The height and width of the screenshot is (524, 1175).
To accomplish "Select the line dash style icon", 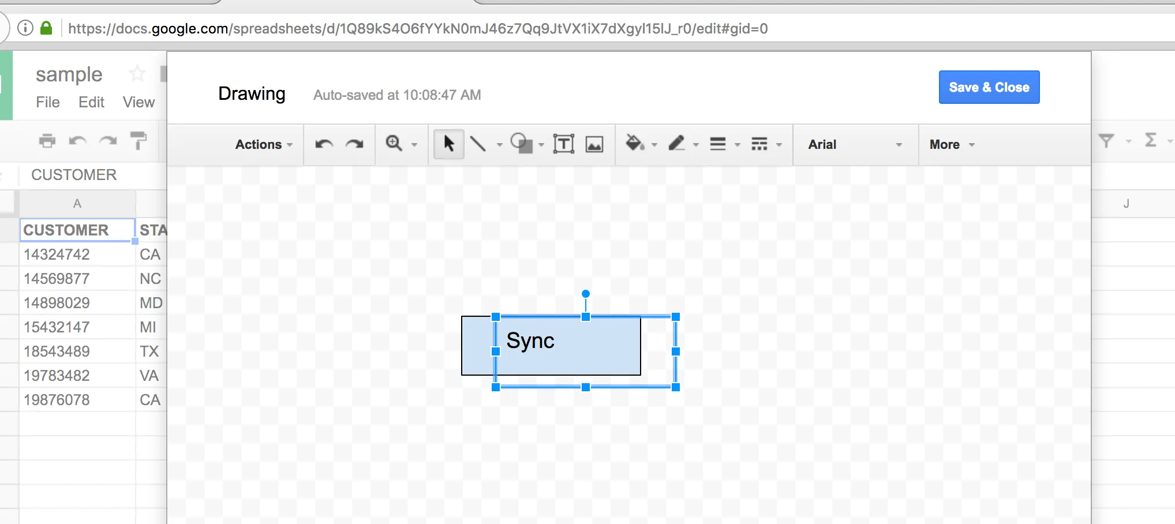I will [x=759, y=144].
